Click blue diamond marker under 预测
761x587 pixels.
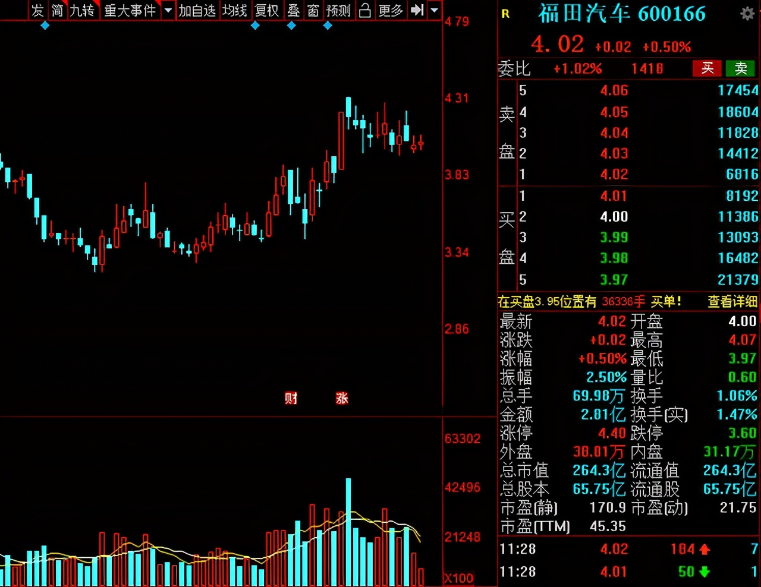pos(328,26)
